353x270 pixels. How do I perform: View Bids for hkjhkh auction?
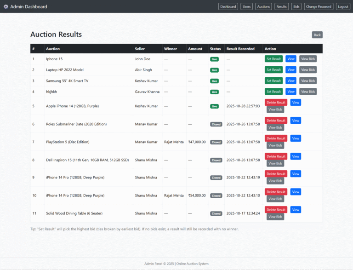point(308,92)
